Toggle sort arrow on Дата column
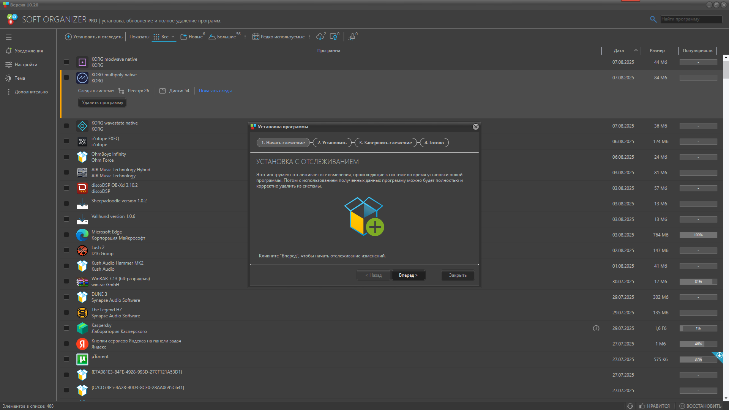The image size is (729, 410). pyautogui.click(x=636, y=50)
